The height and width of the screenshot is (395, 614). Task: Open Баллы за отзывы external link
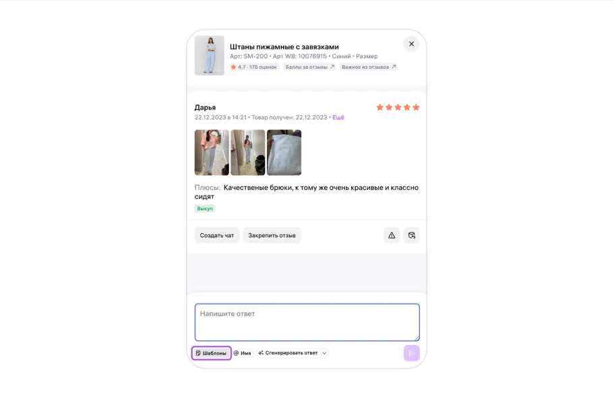point(309,67)
